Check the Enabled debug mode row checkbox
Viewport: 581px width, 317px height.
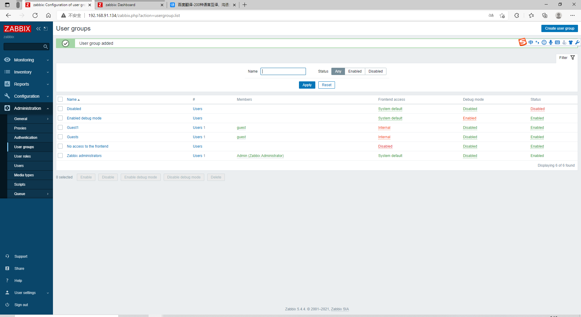[x=60, y=118]
